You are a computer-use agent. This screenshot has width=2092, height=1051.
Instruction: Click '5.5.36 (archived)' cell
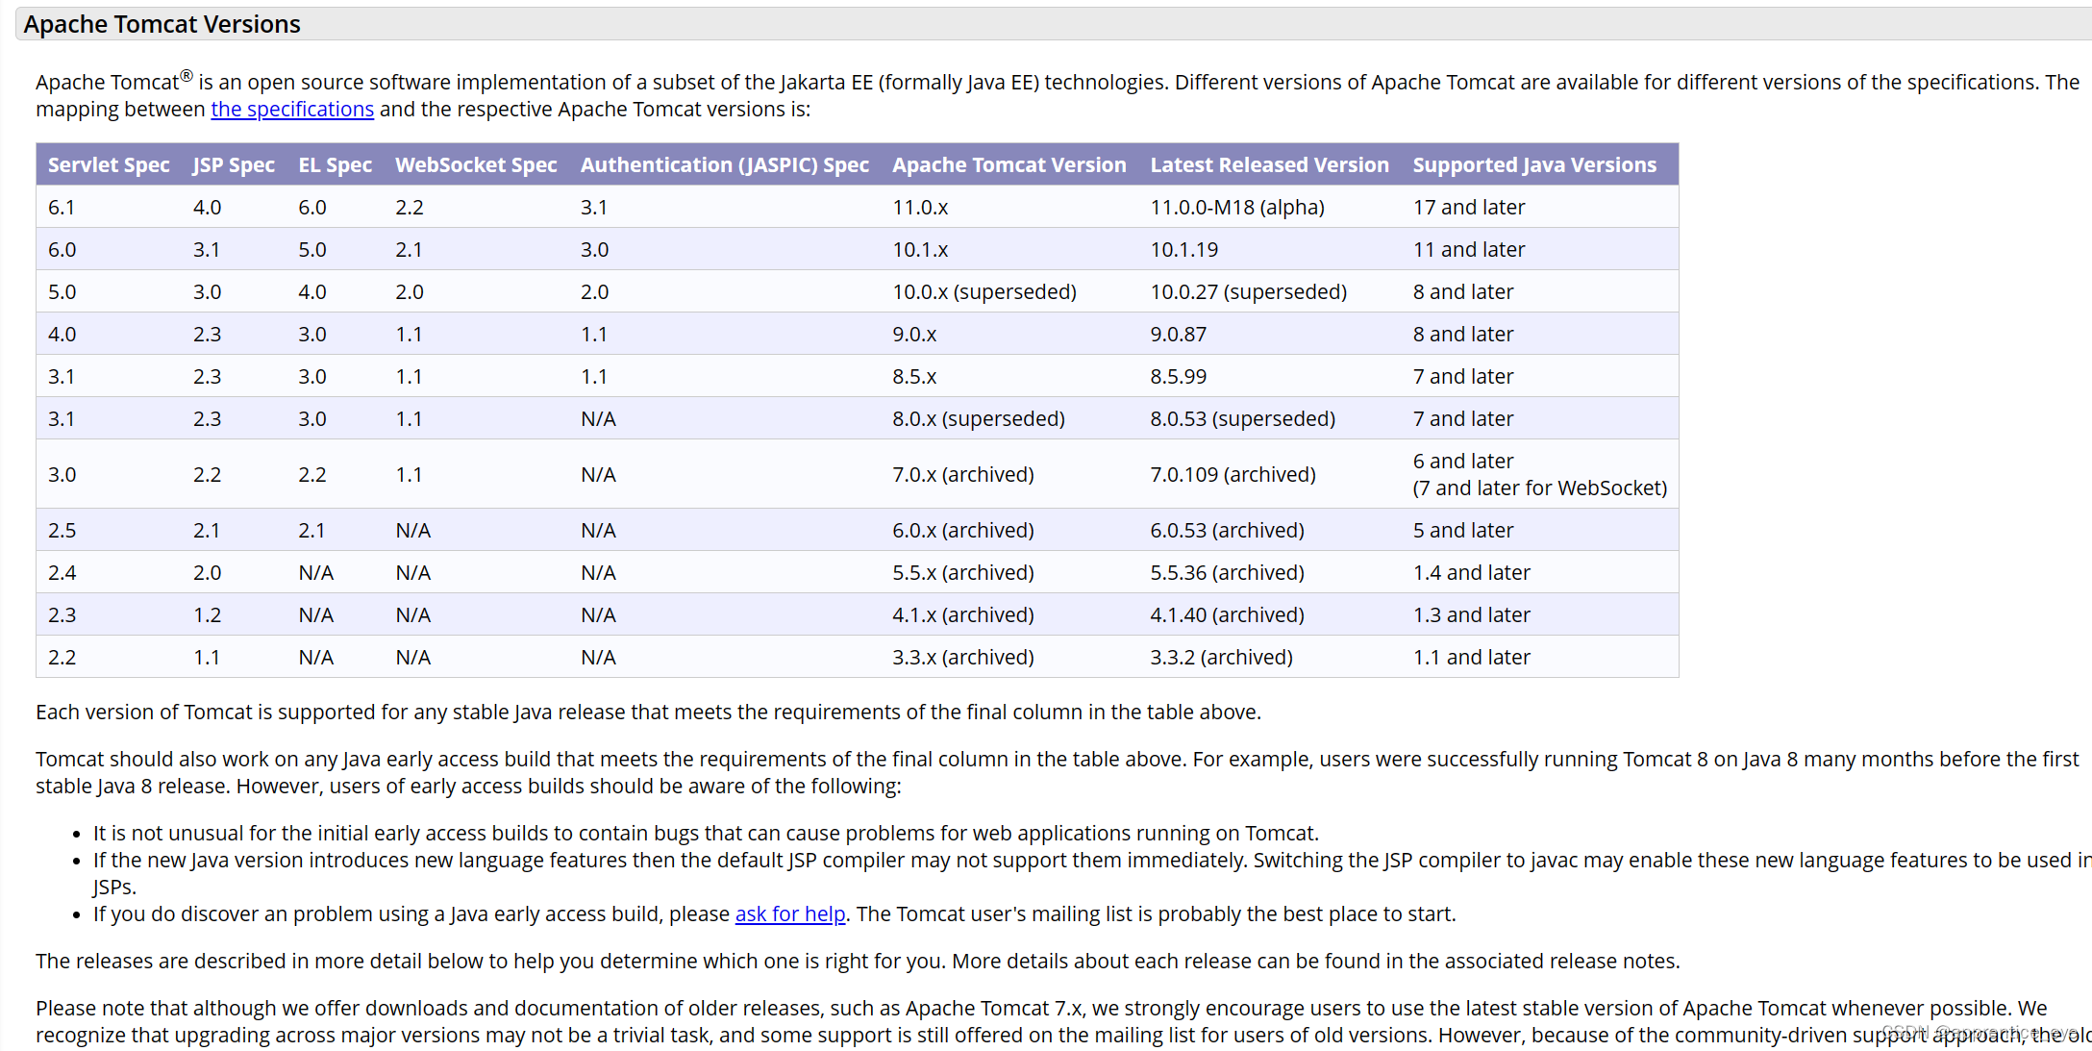1228,573
